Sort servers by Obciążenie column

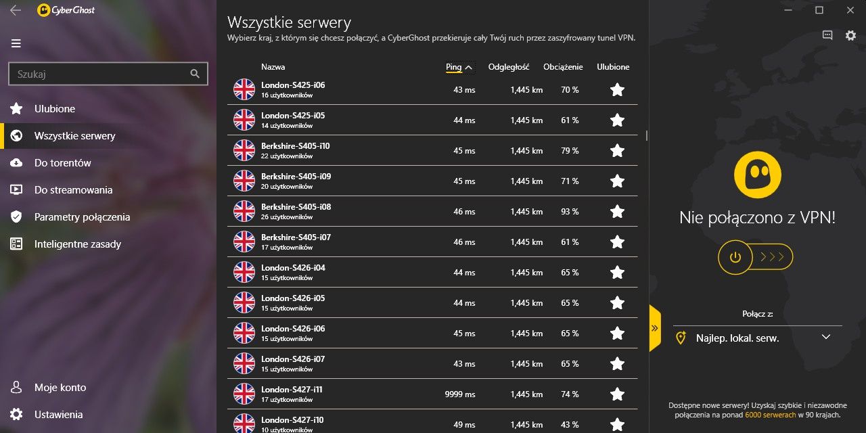[x=563, y=67]
